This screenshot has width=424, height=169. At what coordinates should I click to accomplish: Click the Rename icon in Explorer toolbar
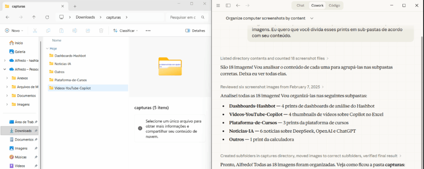(x=75, y=31)
